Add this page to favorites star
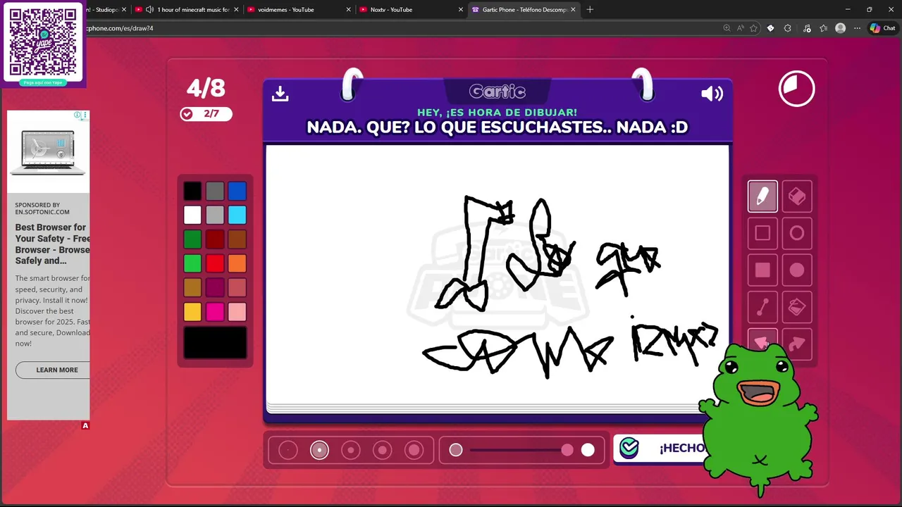The width and height of the screenshot is (902, 507). click(x=753, y=28)
